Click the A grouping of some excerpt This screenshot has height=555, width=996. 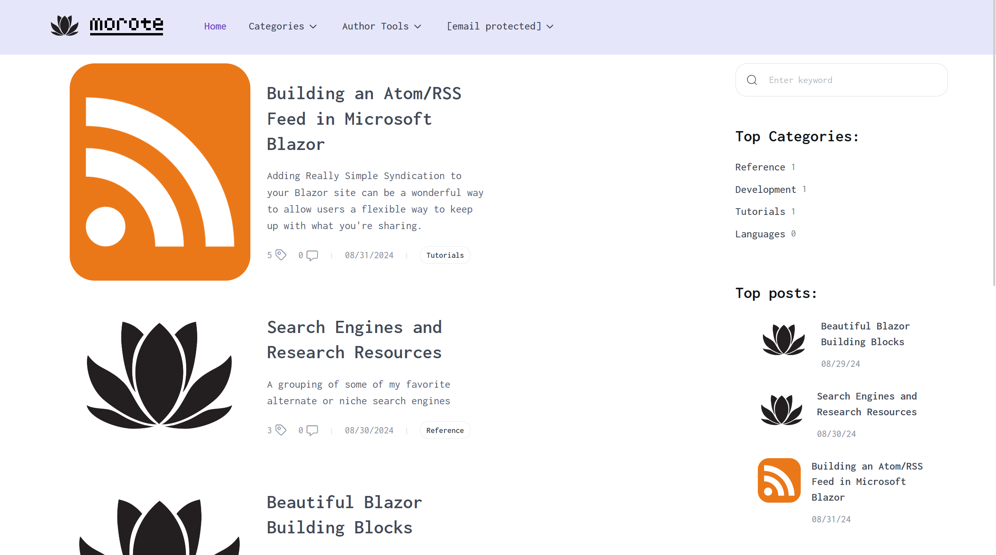click(359, 392)
